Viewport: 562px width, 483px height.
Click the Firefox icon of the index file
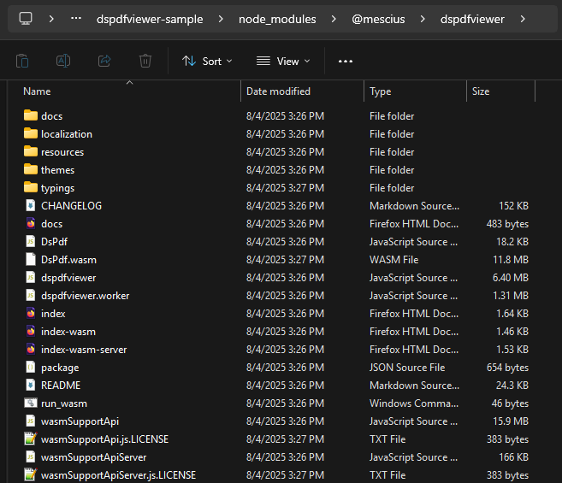tap(31, 313)
